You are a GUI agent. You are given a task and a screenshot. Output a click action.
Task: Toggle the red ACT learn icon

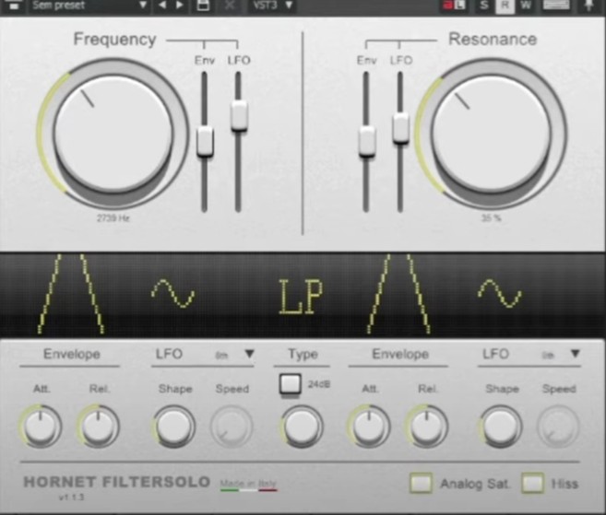coord(454,6)
